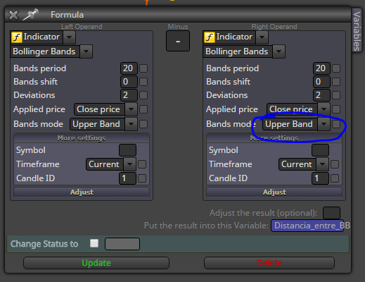365x282 pixels.
Task: Click the Change Status to value field
Action: click(122, 244)
